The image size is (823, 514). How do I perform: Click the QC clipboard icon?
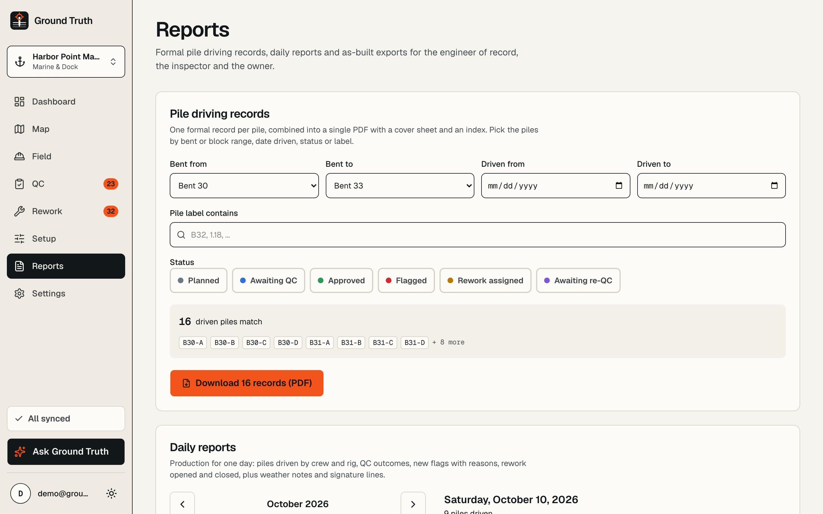[19, 184]
